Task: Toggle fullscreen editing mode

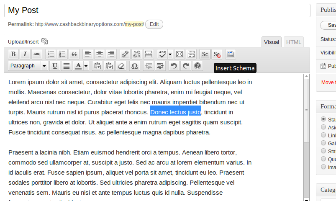Action: pos(180,54)
